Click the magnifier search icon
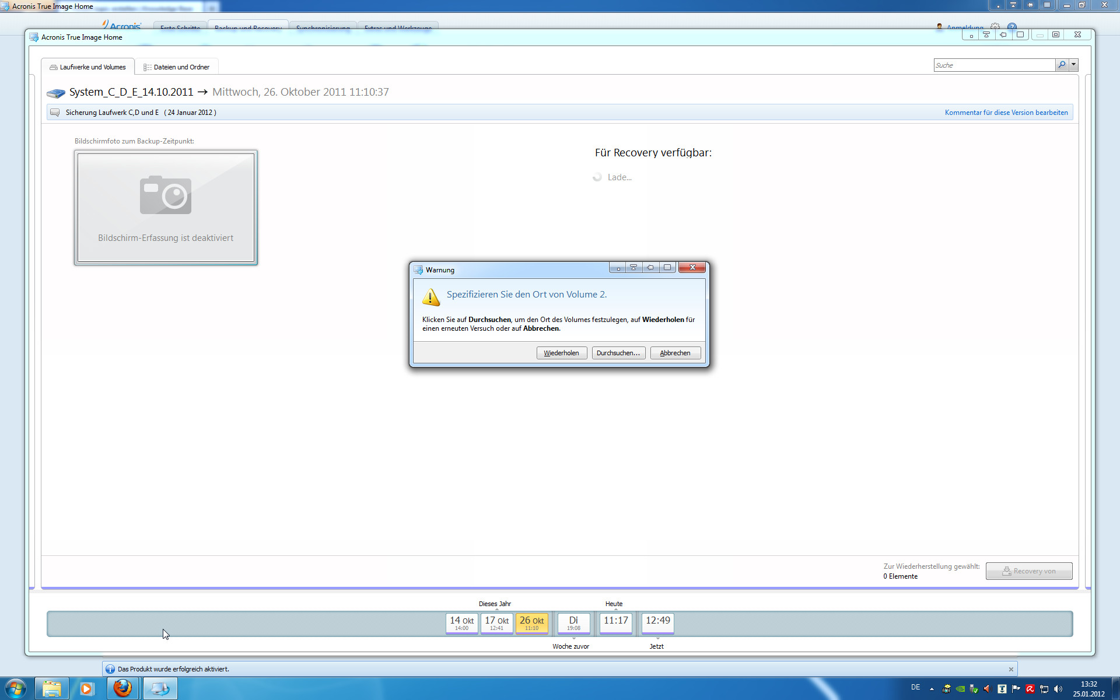The height and width of the screenshot is (700, 1120). pos(1062,65)
